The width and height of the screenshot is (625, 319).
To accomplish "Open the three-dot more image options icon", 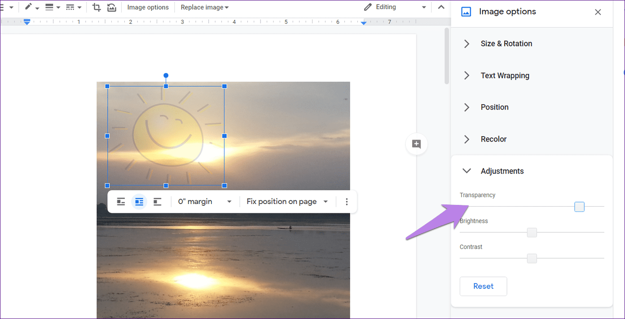I will pyautogui.click(x=346, y=201).
